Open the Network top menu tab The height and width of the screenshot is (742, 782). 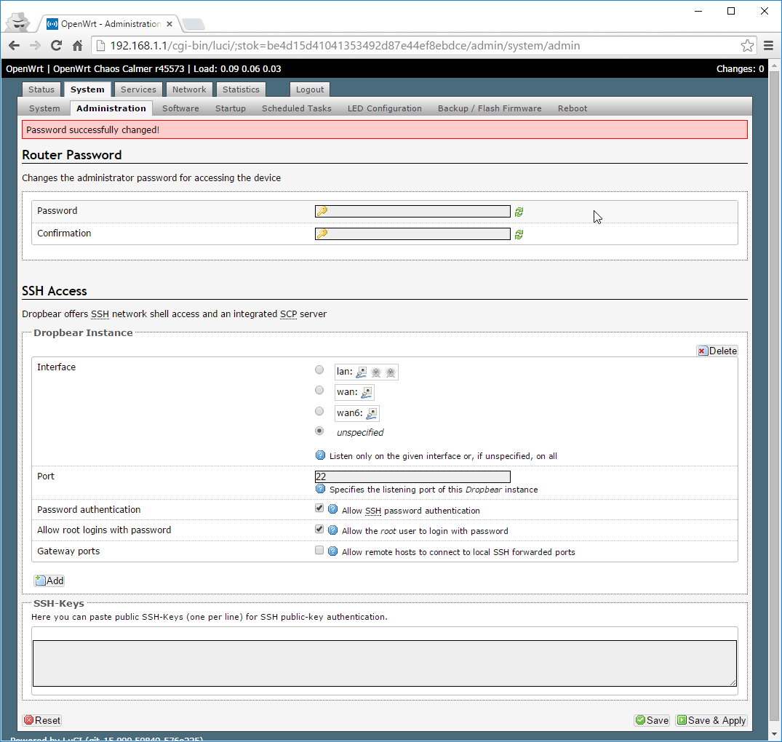pos(189,89)
